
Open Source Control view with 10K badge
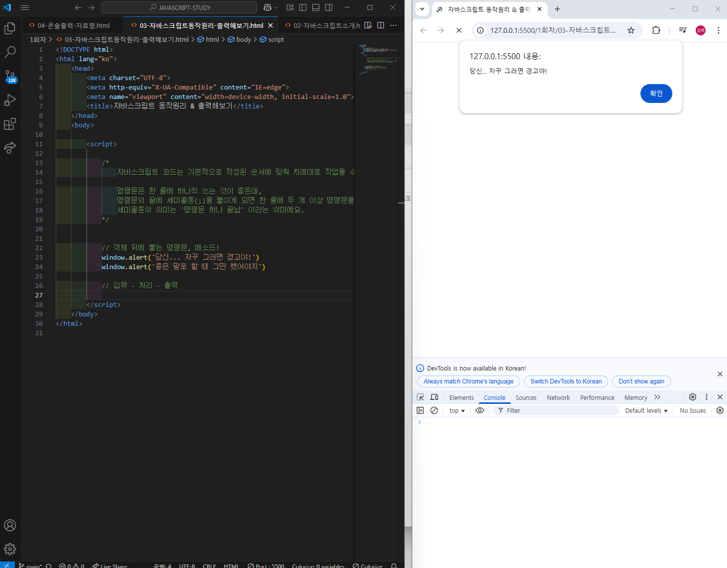[x=10, y=76]
